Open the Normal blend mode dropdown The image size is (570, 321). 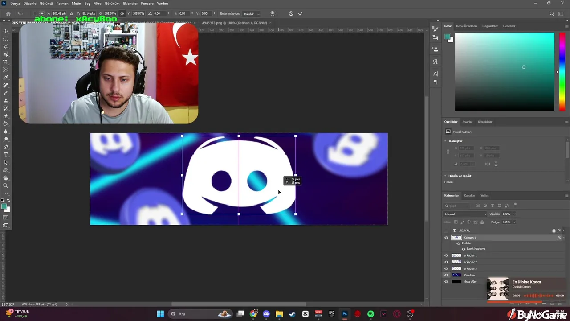coord(465,214)
